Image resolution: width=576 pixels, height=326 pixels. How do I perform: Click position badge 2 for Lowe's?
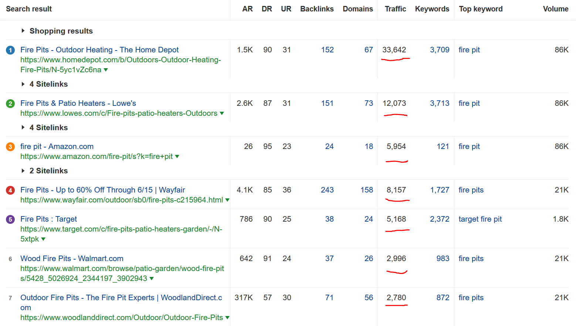(10, 104)
